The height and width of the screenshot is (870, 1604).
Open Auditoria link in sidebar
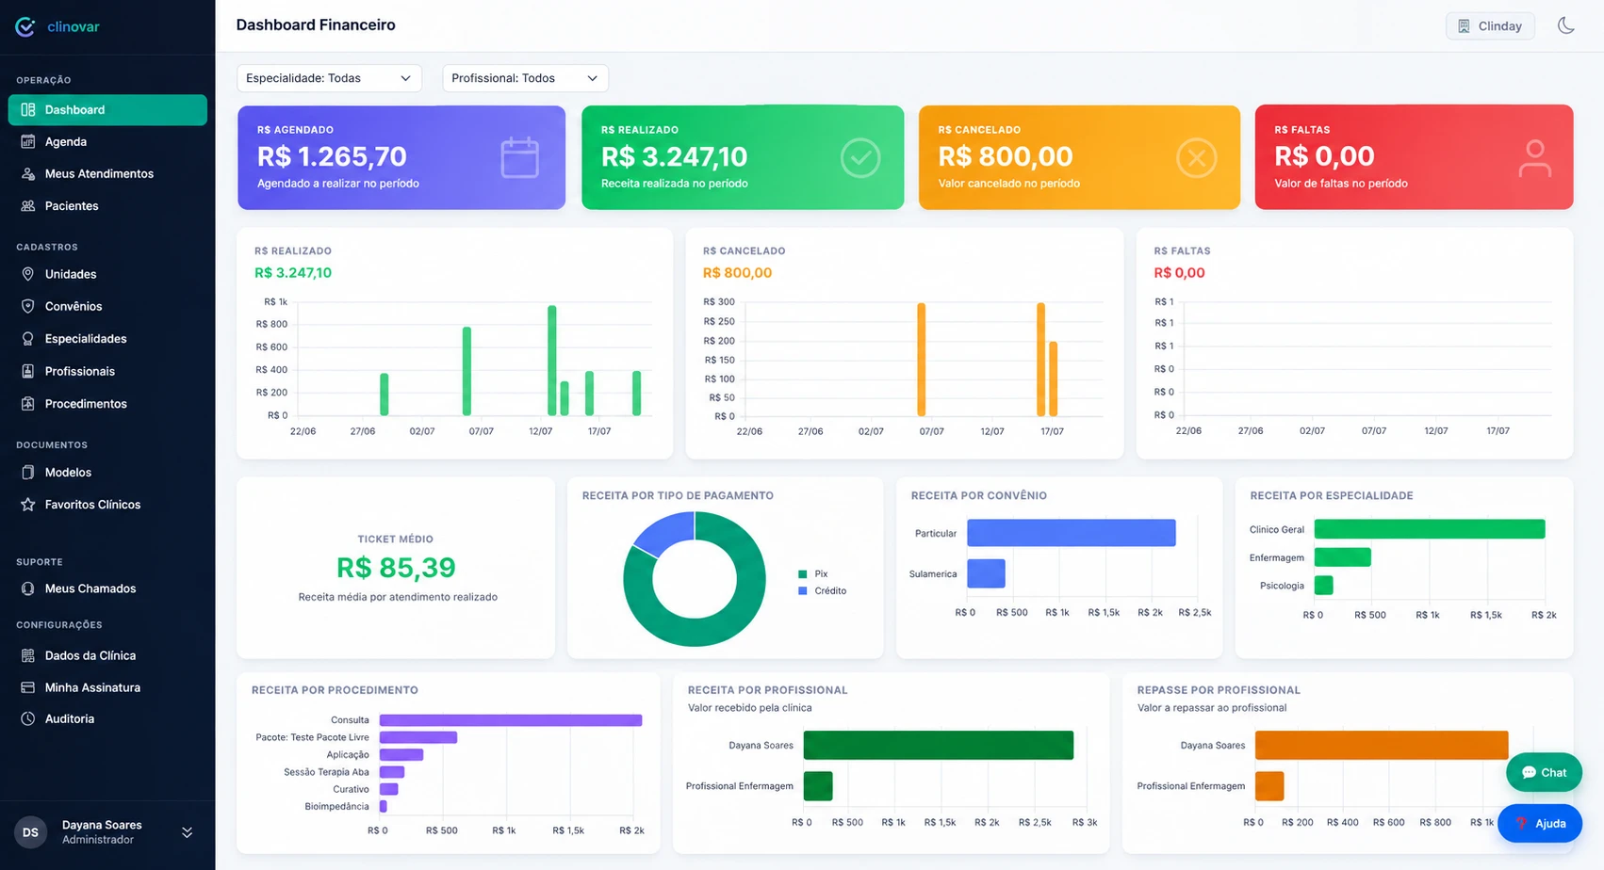click(107, 718)
